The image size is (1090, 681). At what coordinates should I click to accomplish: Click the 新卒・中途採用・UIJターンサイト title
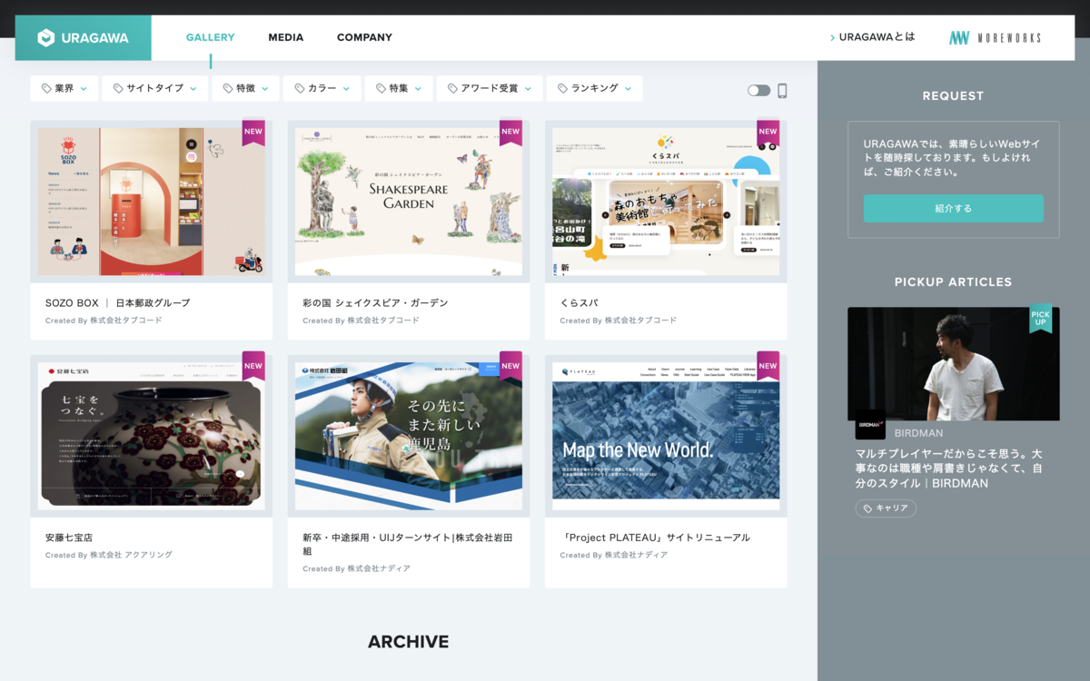pos(408,544)
